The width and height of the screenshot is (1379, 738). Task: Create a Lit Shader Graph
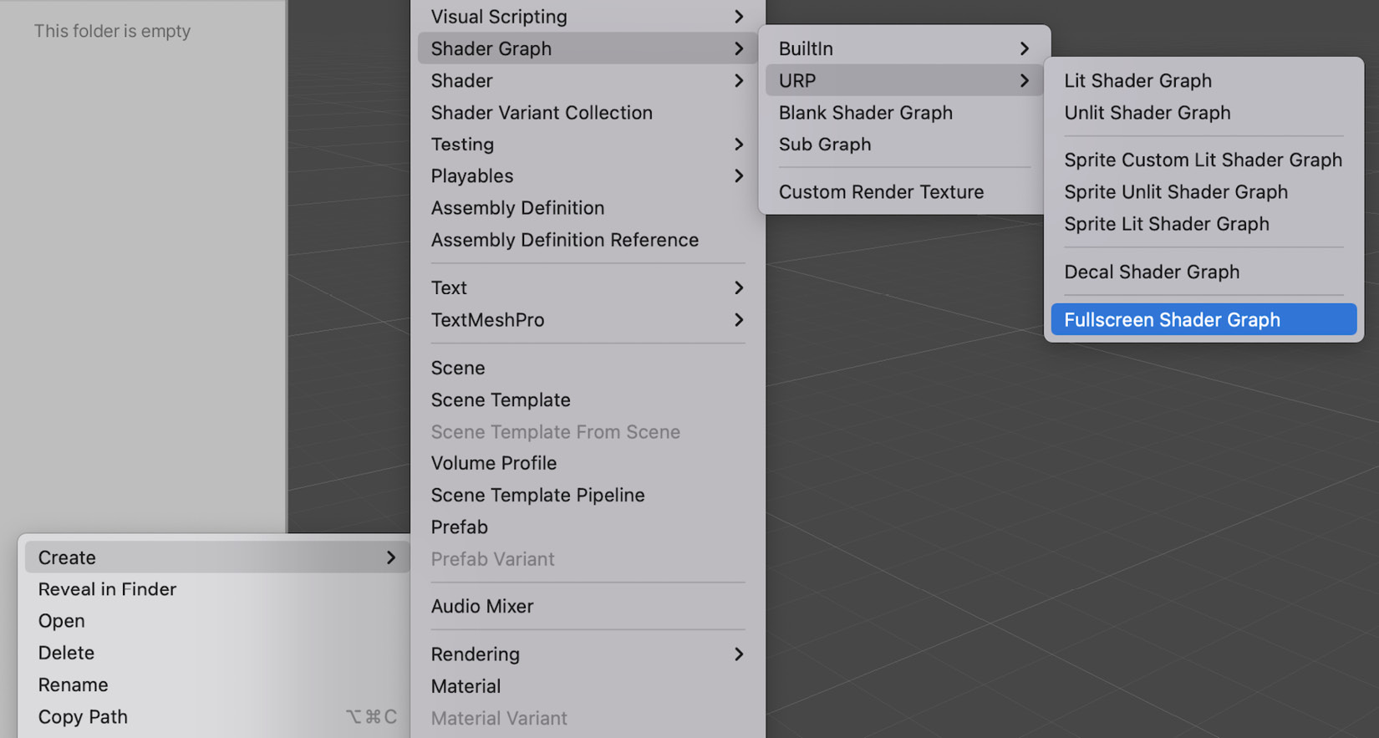coord(1203,80)
